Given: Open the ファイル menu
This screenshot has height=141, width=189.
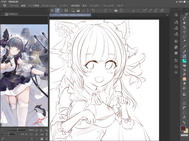Looking at the screenshot, I should click(14, 6).
